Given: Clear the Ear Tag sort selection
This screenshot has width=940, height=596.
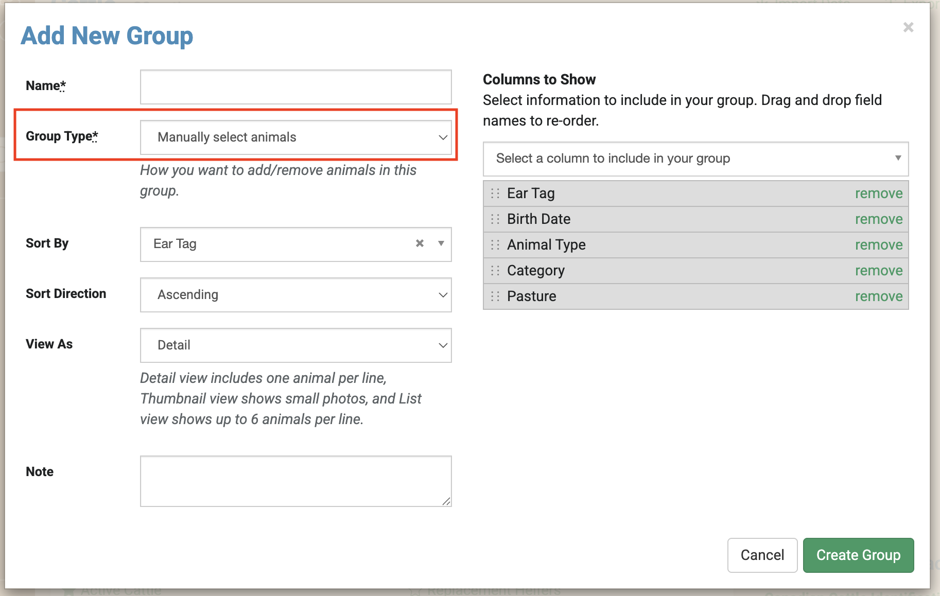Looking at the screenshot, I should [x=420, y=243].
